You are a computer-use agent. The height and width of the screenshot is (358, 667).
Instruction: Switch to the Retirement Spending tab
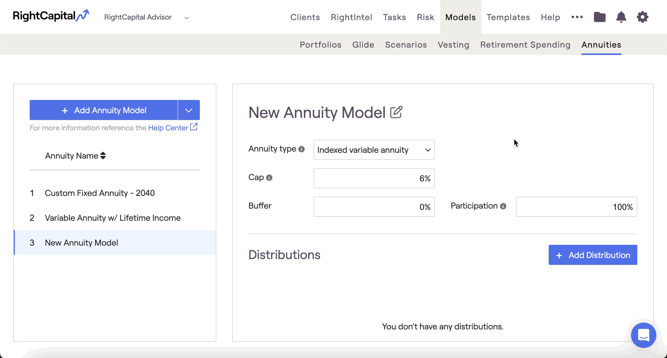[525, 45]
